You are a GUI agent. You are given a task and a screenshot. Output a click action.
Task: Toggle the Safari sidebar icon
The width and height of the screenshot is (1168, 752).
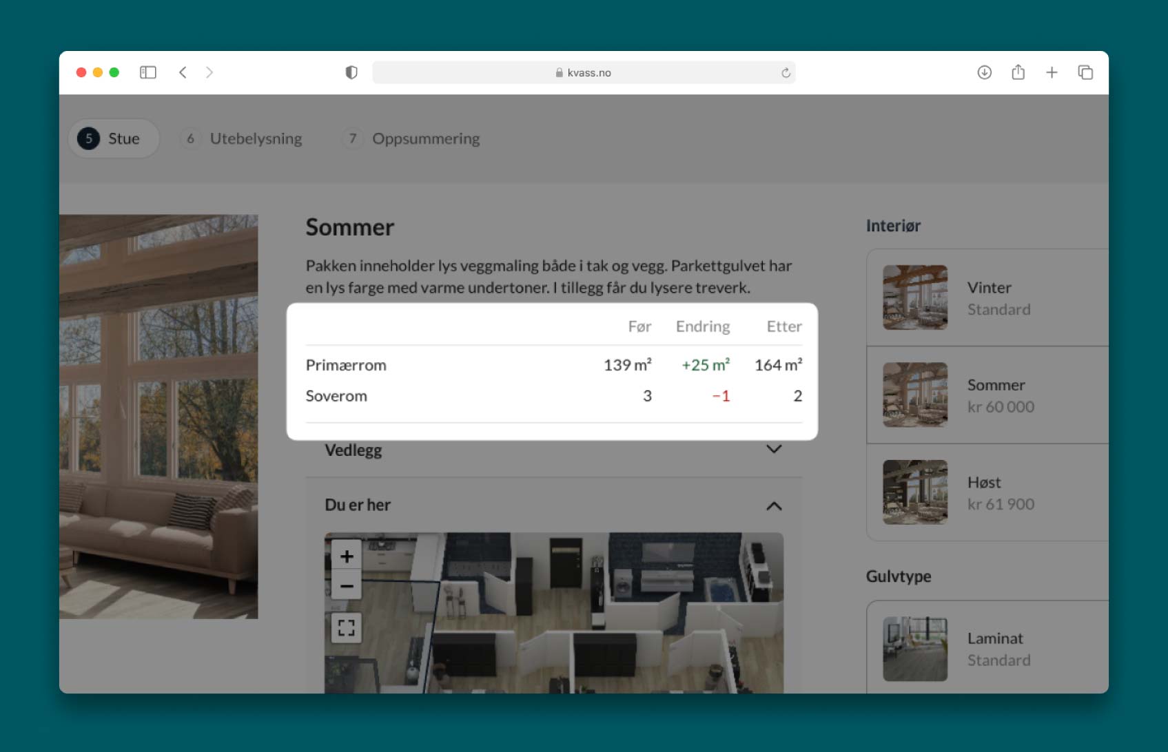pos(148,72)
